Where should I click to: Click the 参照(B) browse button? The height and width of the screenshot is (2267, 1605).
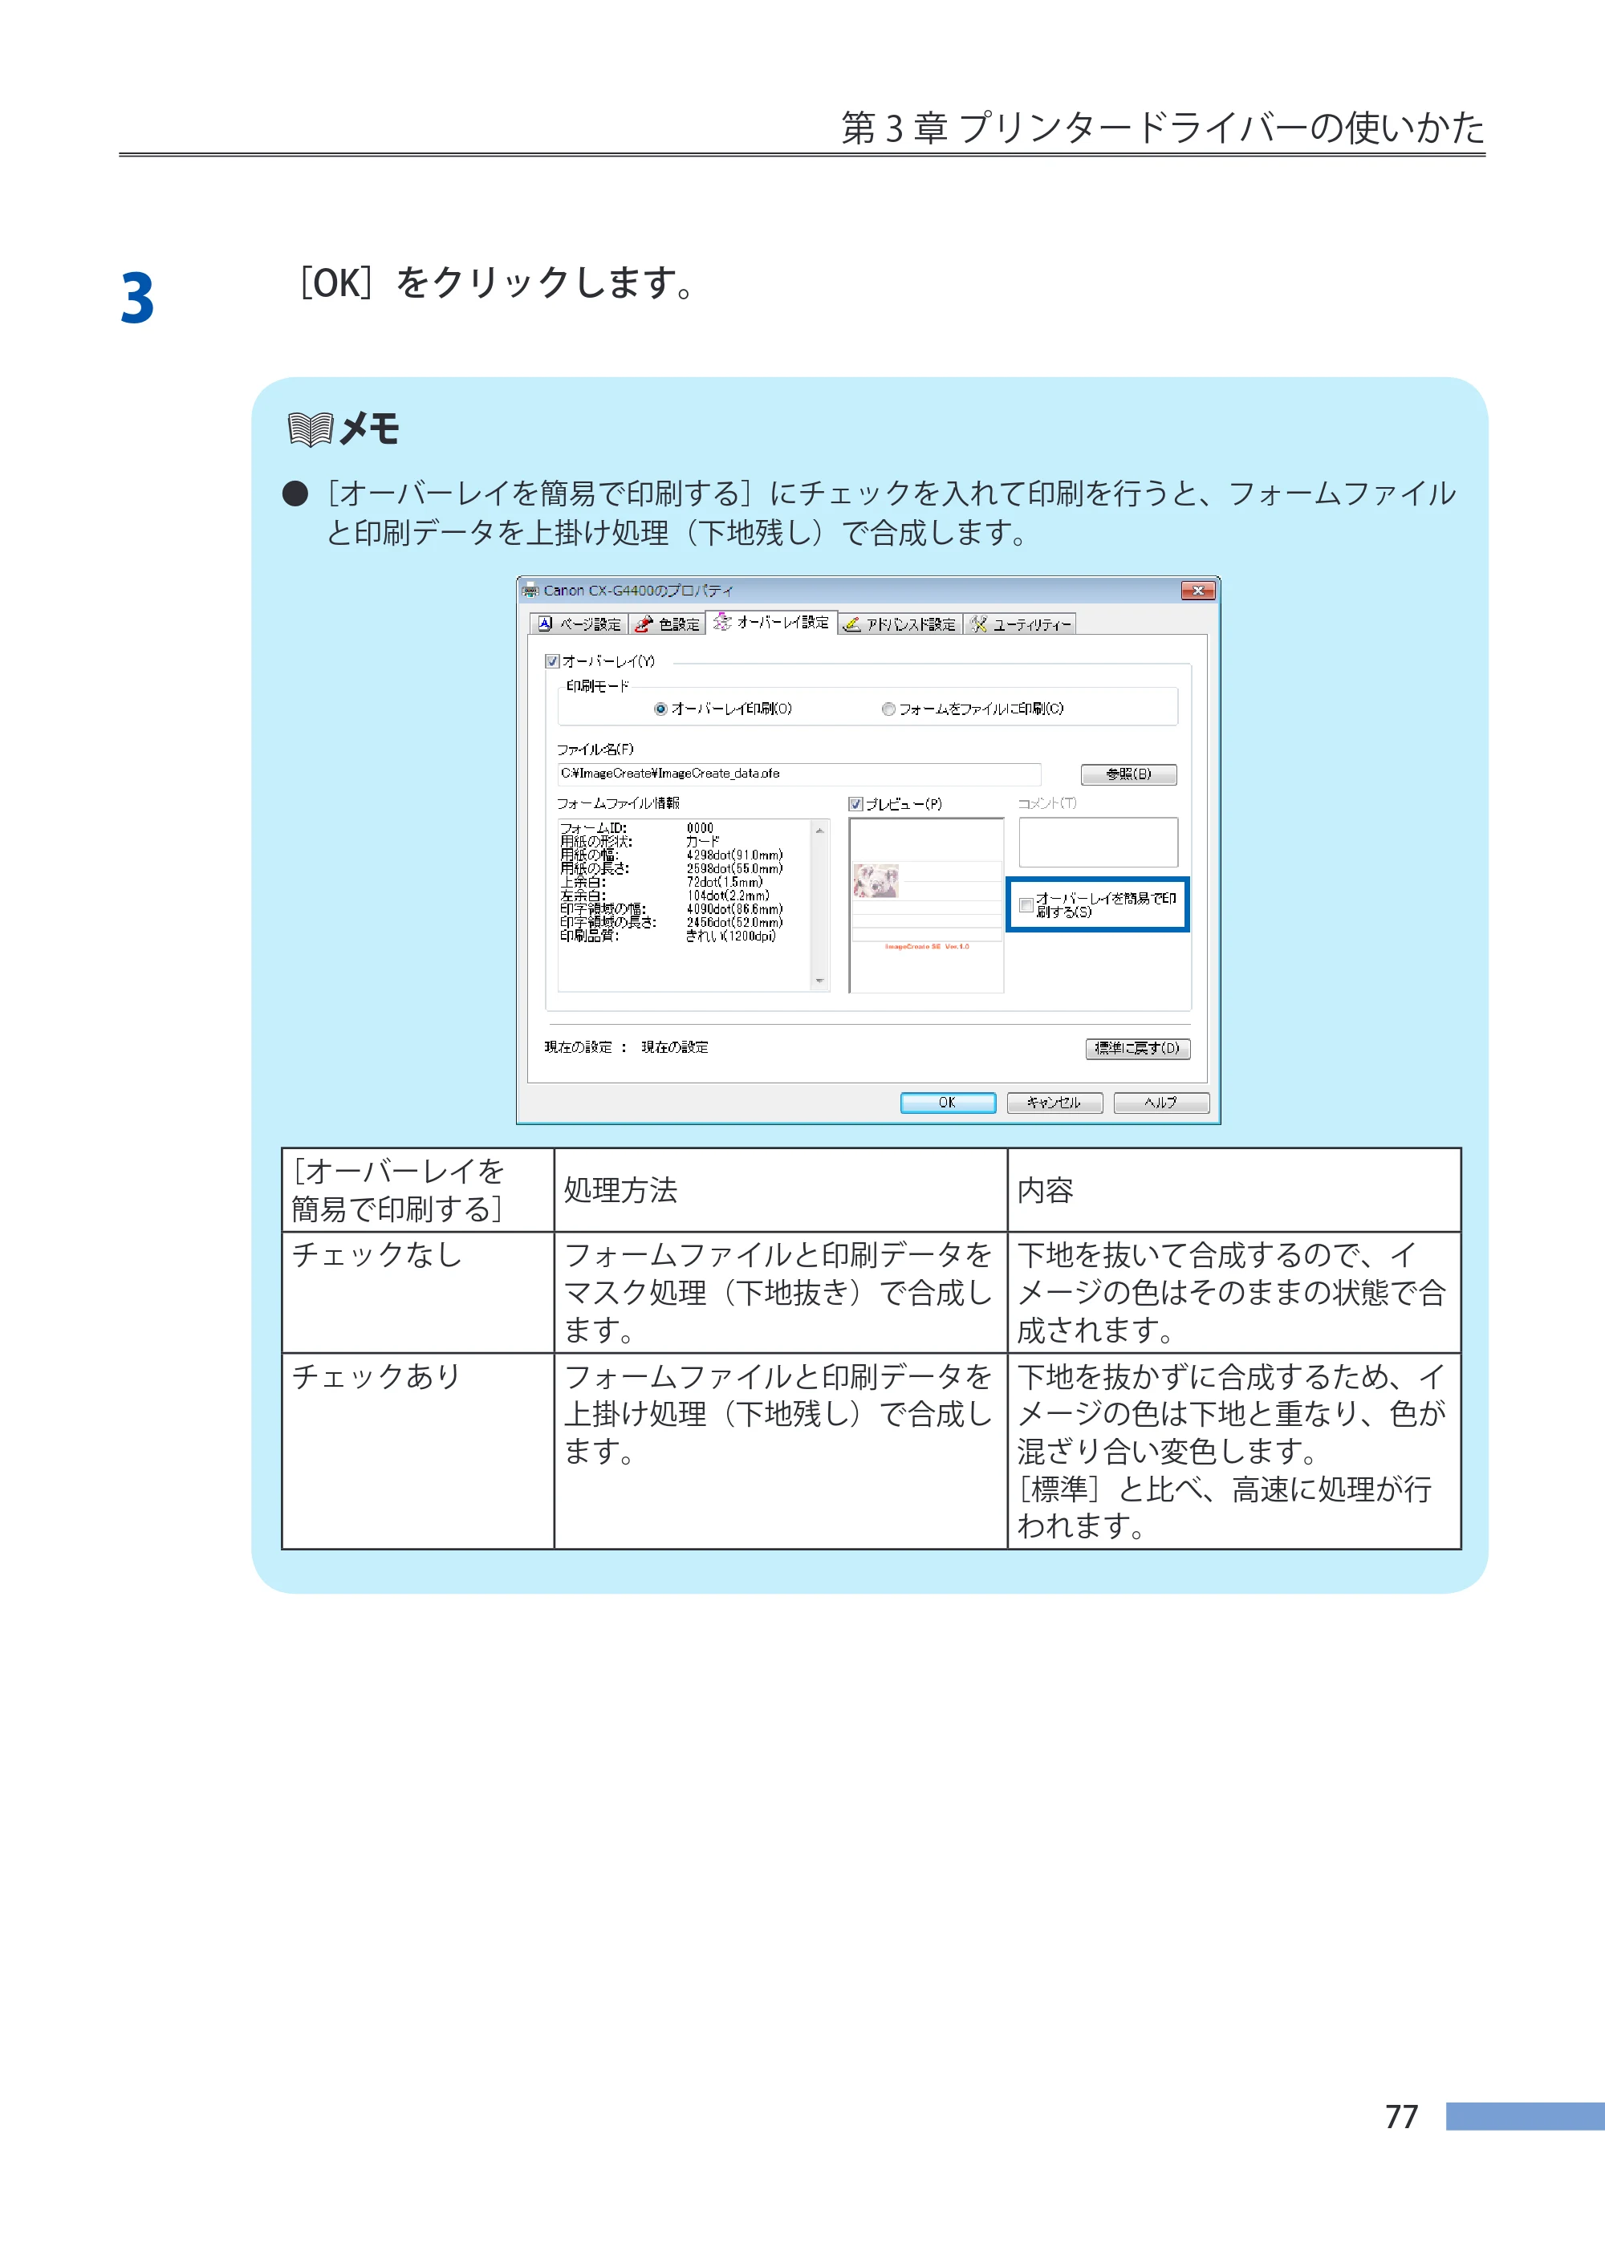point(1128,774)
